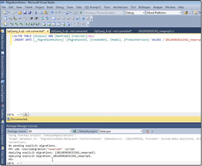Open the Analyze menu

tap(158, 7)
